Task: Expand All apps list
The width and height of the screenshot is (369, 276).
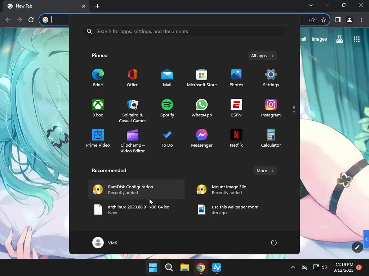Action: [x=262, y=56]
